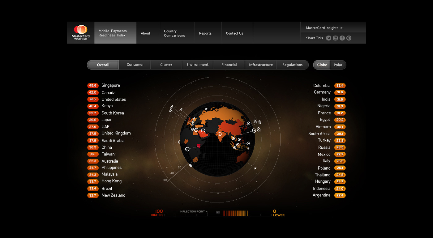Select Globe view toggle
The height and width of the screenshot is (238, 433).
[x=322, y=65]
